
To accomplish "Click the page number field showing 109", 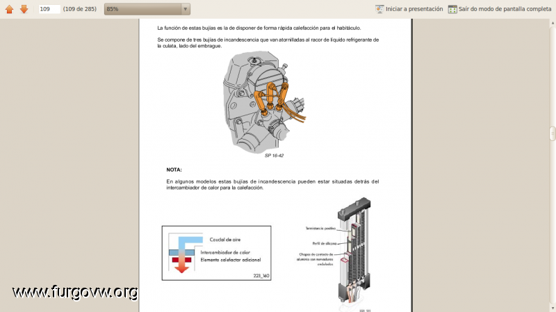I will (49, 9).
